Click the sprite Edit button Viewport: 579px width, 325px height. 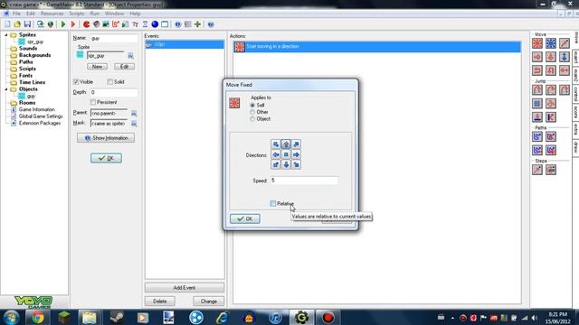click(x=125, y=67)
